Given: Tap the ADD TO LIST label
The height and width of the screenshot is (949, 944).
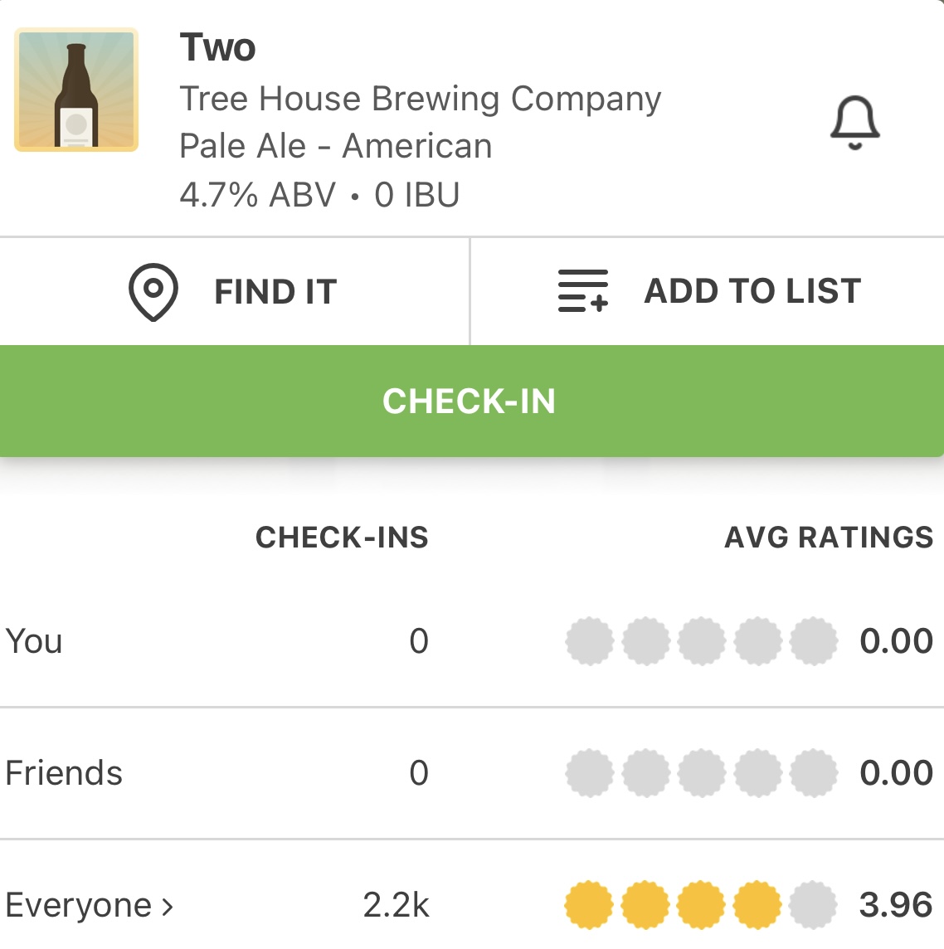Looking at the screenshot, I should click(752, 291).
